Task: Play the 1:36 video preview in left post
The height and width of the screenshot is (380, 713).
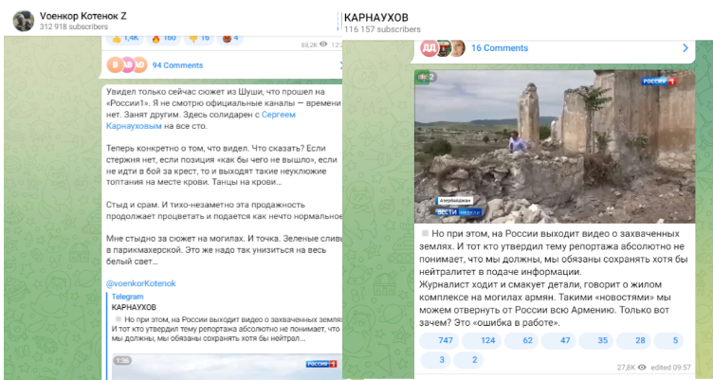Action: click(x=227, y=367)
